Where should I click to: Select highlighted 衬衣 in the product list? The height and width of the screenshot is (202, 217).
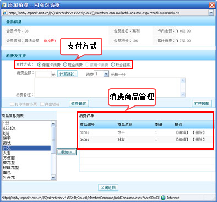26,148
